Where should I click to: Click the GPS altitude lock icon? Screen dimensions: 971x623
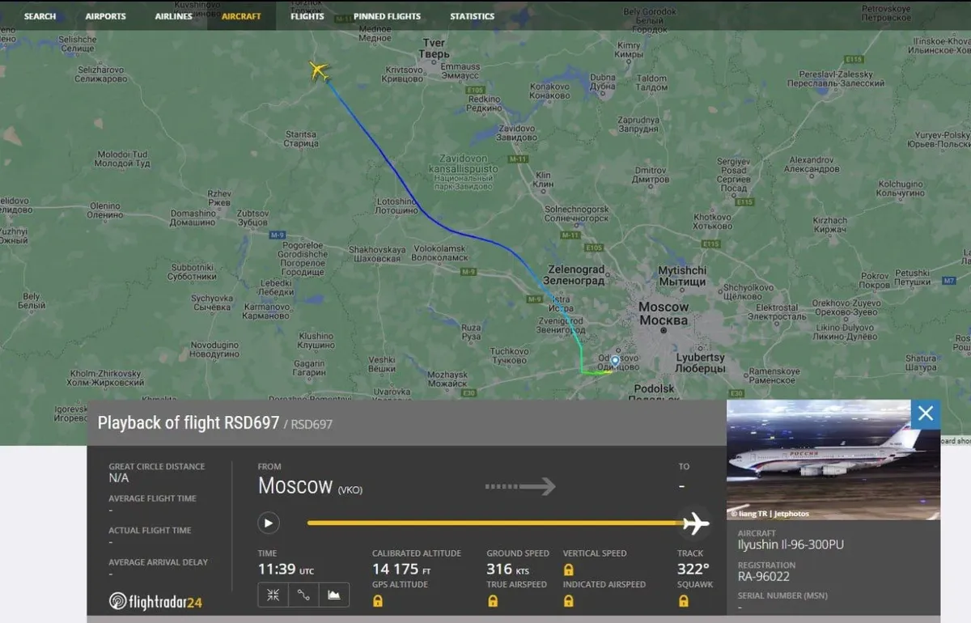coord(378,601)
